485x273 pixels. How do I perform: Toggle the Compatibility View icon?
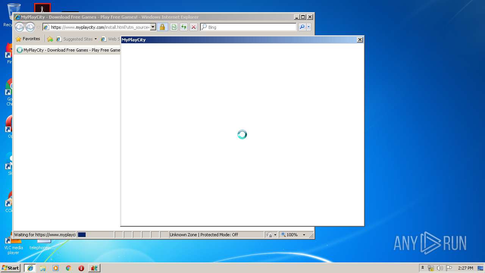[174, 27]
